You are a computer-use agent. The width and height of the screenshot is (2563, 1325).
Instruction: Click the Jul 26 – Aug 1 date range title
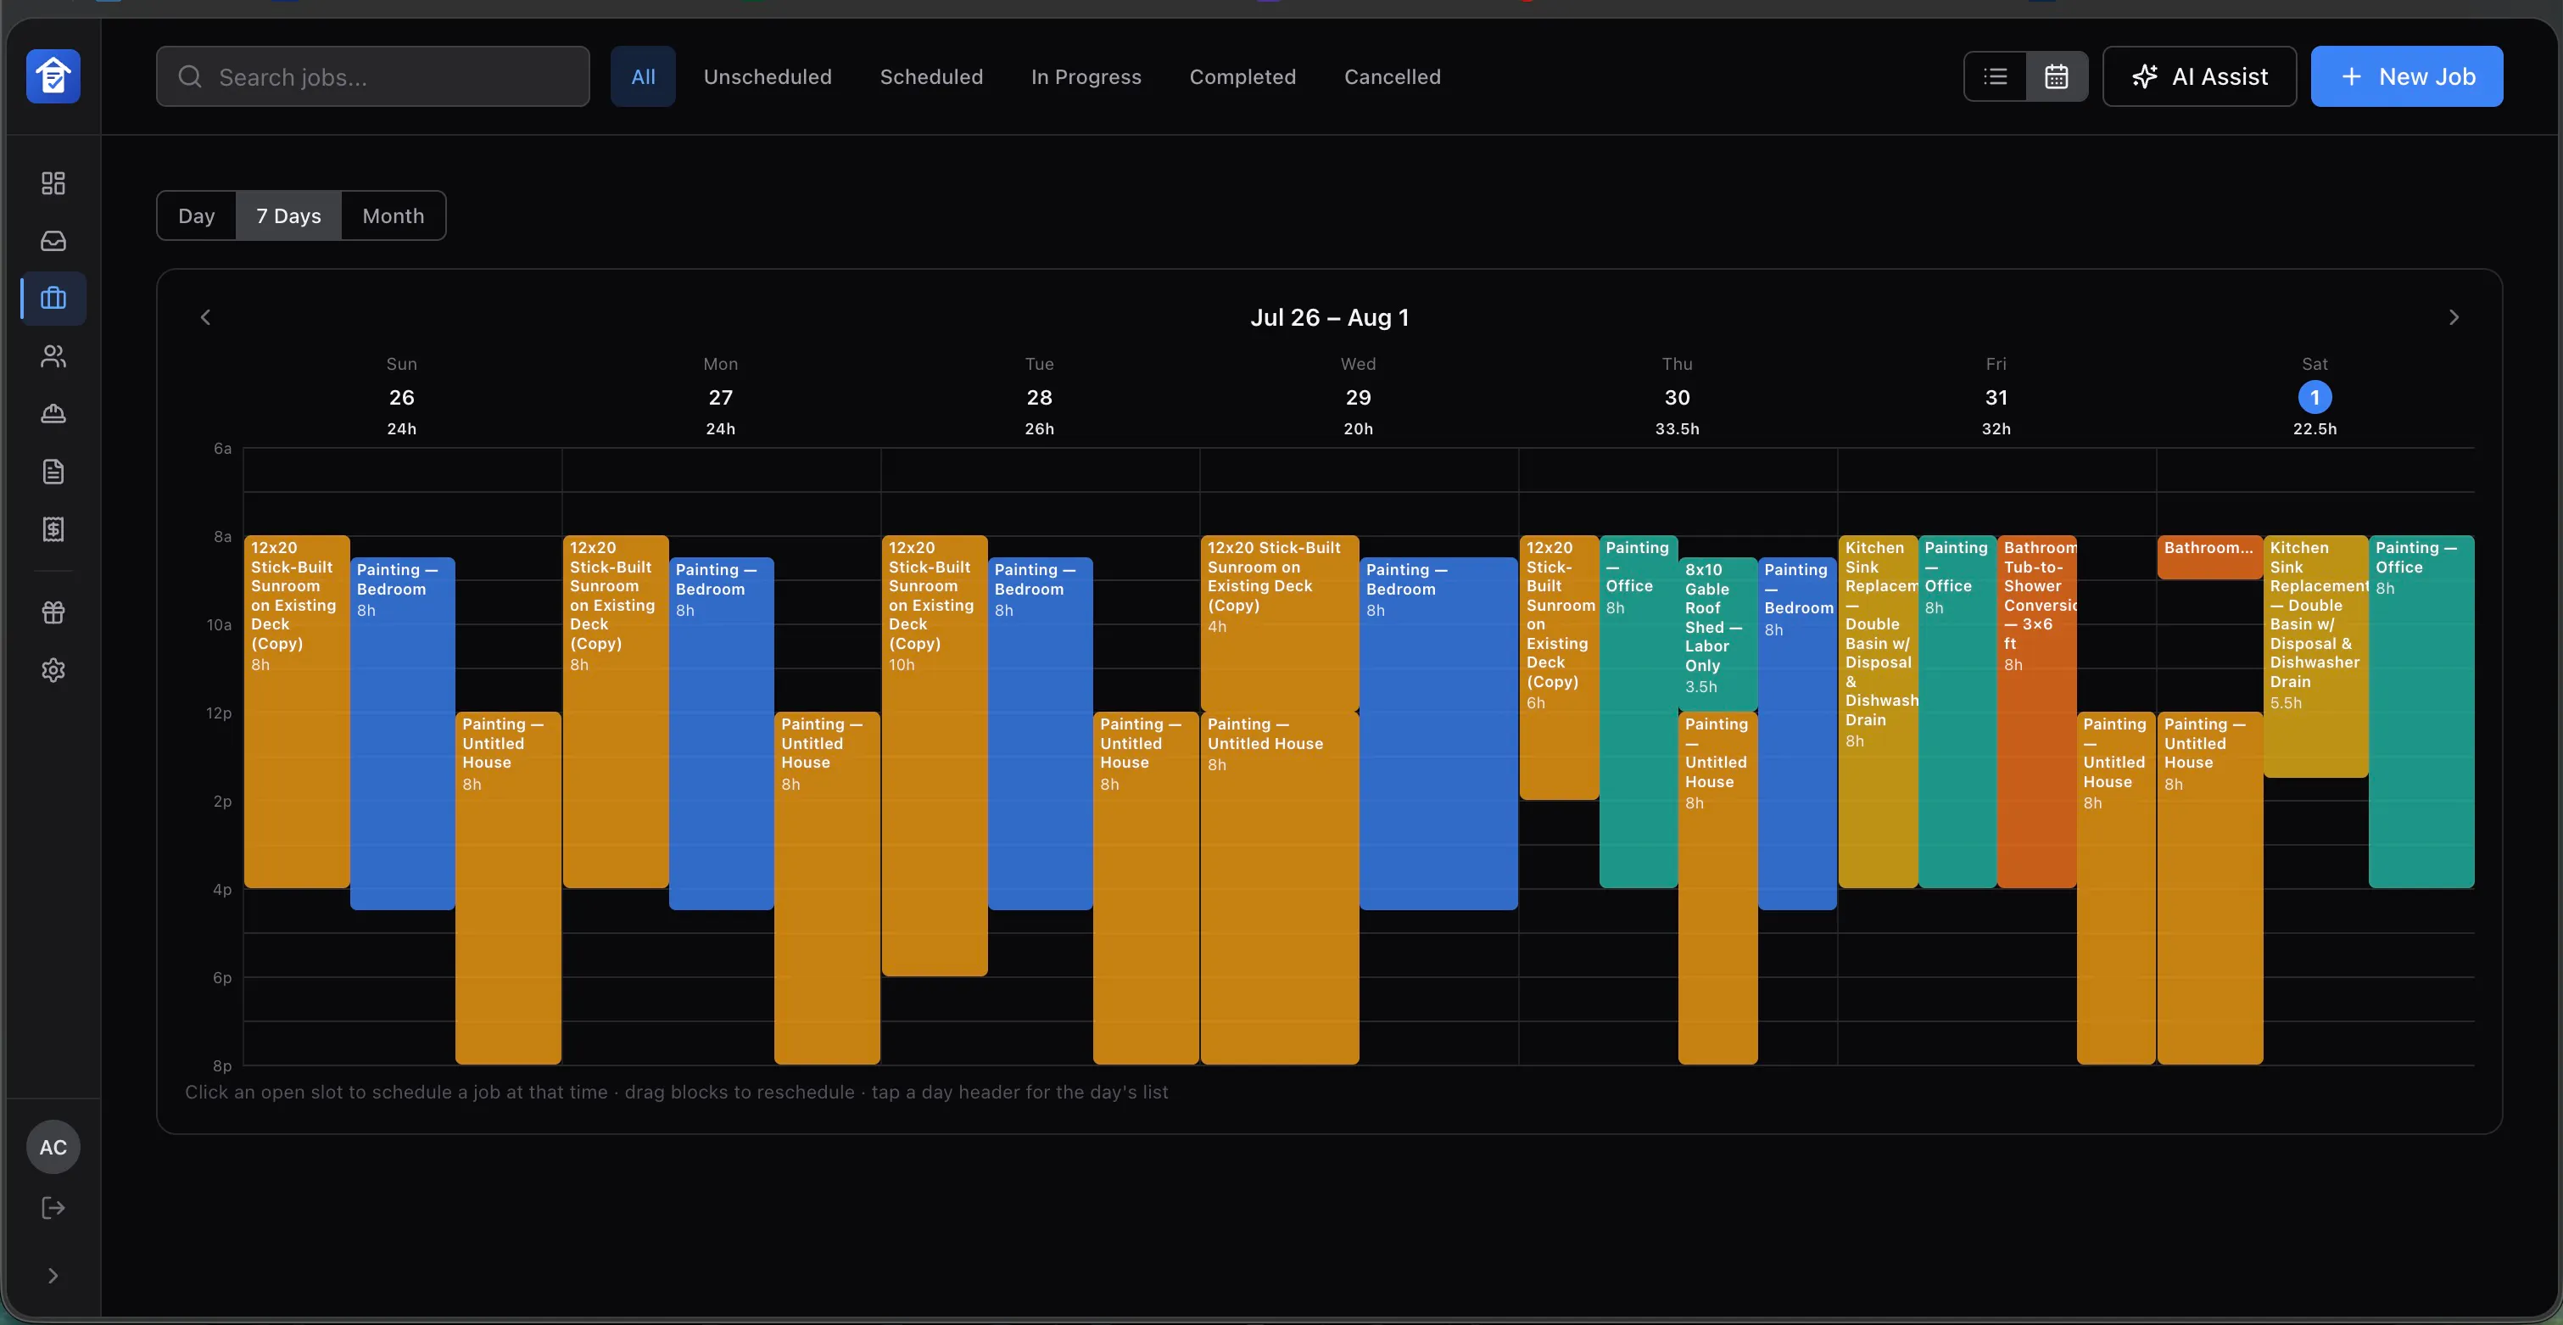1329,316
